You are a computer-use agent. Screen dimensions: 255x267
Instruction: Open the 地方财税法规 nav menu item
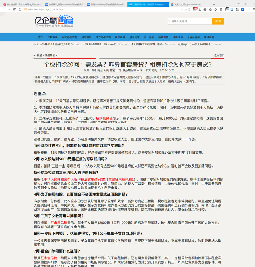click(x=103, y=37)
